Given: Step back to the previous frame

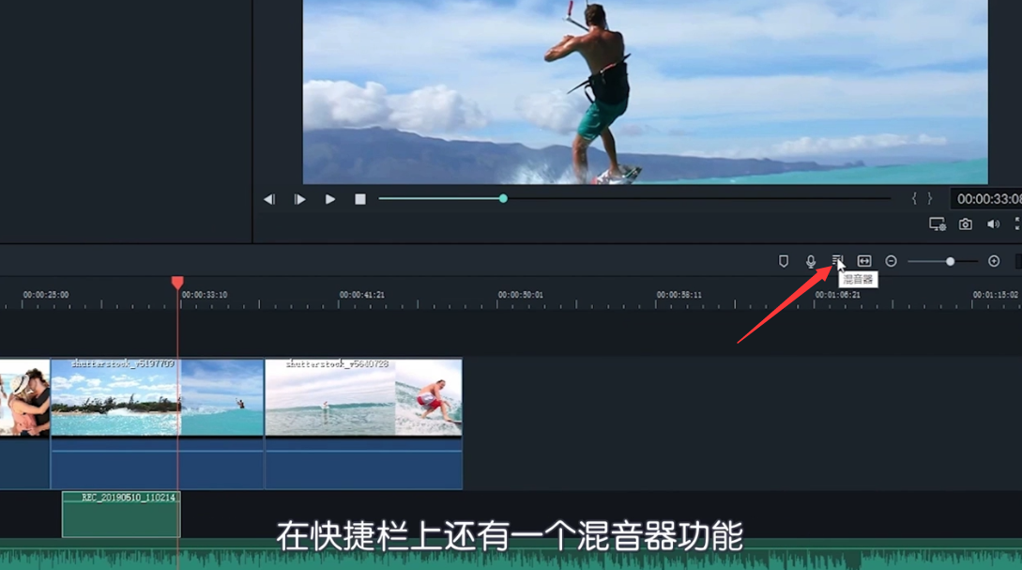Looking at the screenshot, I should (269, 199).
